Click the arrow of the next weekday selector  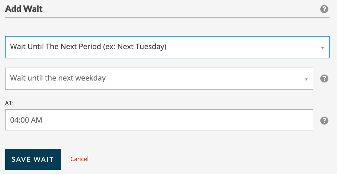pyautogui.click(x=306, y=79)
